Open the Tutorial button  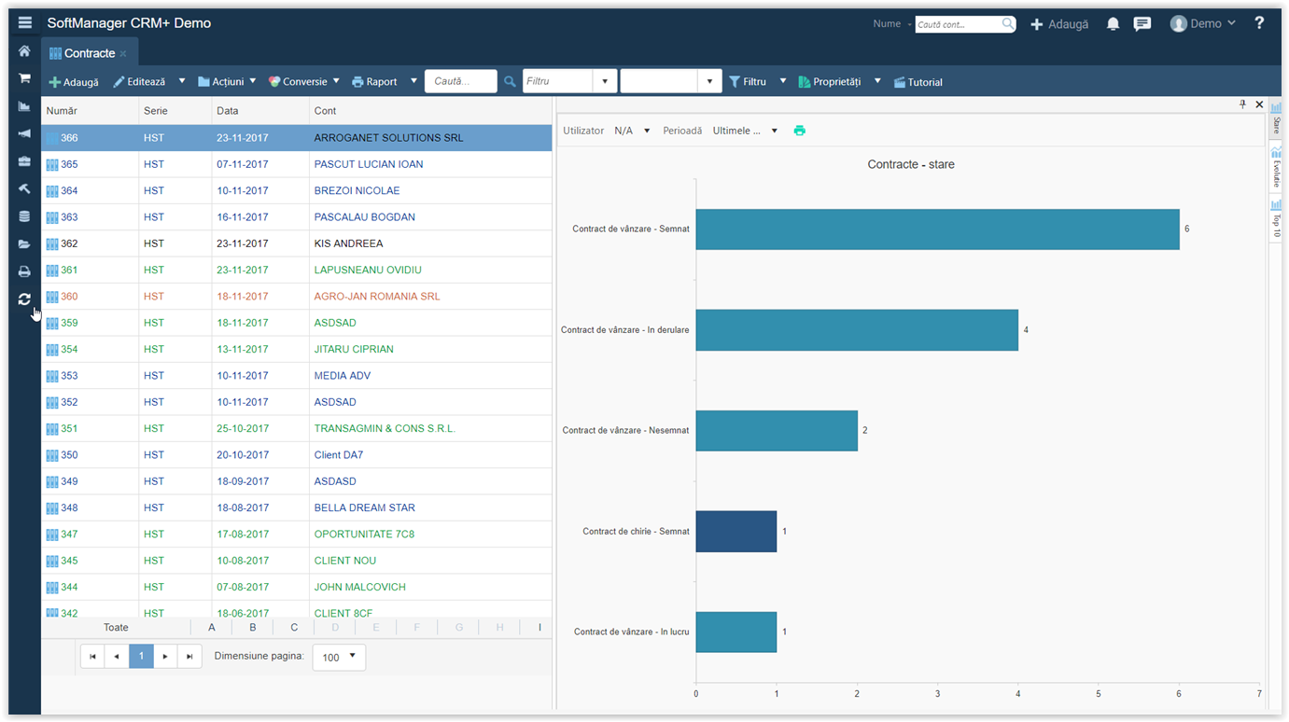(x=918, y=82)
